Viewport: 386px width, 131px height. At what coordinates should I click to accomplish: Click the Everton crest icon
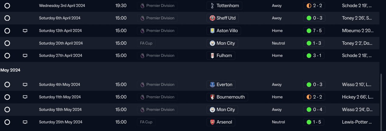[213, 85]
